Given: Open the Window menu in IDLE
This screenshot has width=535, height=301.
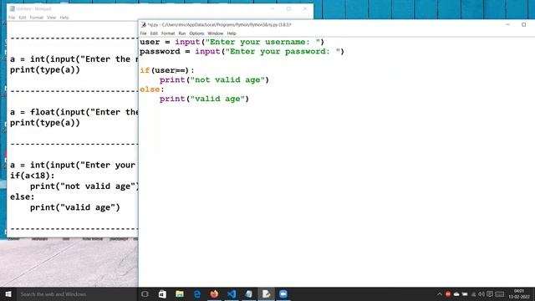Looking at the screenshot, I should (216, 33).
